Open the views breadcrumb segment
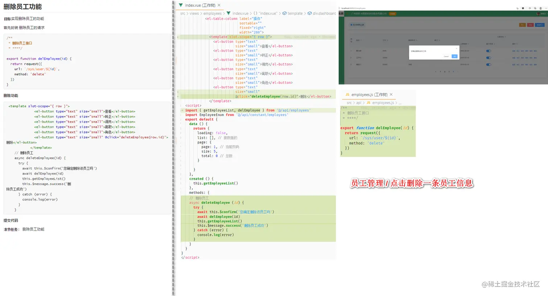Image resolution: width=548 pixels, height=296 pixels. pos(194,13)
